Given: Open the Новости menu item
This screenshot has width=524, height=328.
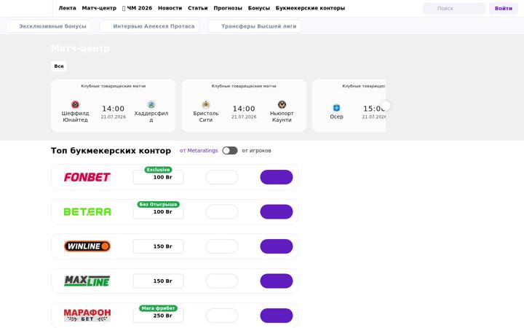Looking at the screenshot, I should coord(170,8).
